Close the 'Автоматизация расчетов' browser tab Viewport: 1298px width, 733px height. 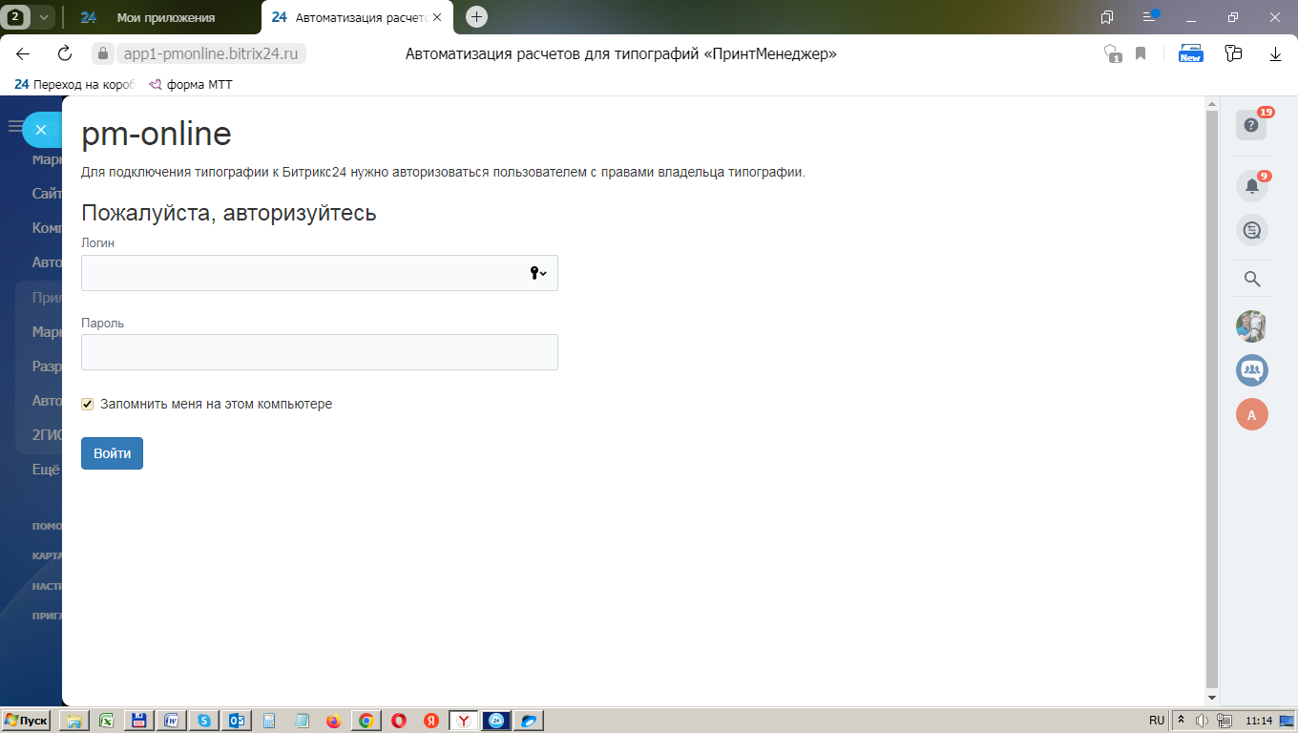click(437, 17)
